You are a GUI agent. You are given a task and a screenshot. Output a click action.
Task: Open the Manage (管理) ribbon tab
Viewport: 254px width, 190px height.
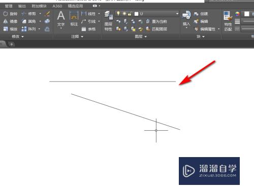(x=9, y=6)
